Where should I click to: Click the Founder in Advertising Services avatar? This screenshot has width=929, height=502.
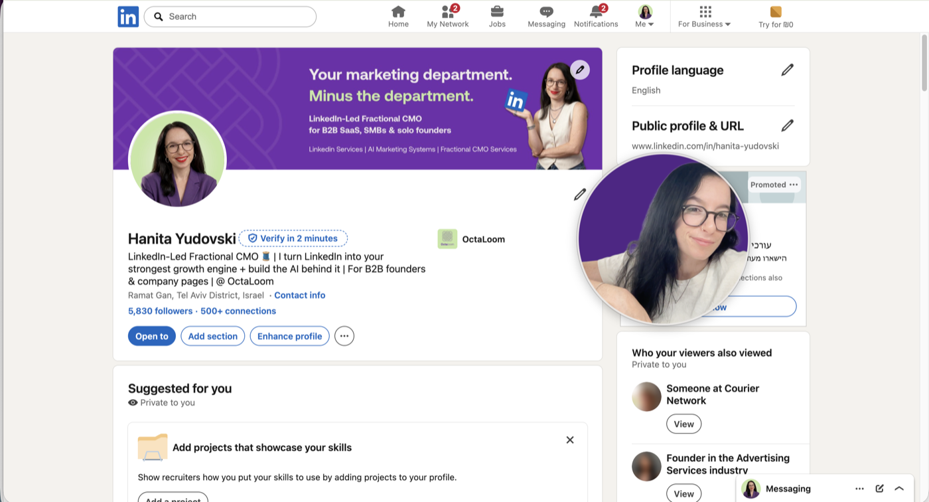point(647,467)
